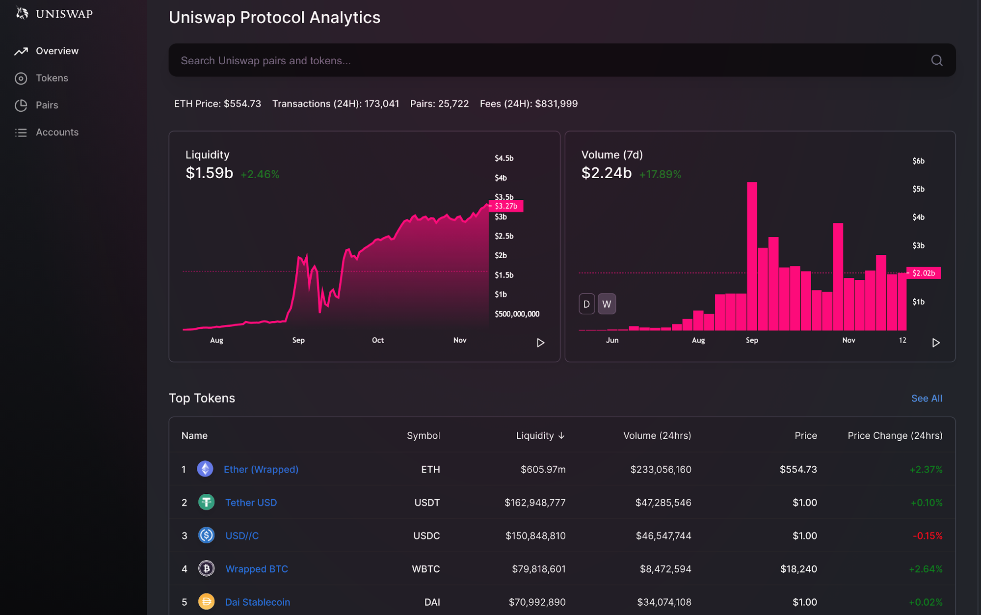Click See All top tokens

[927, 399]
